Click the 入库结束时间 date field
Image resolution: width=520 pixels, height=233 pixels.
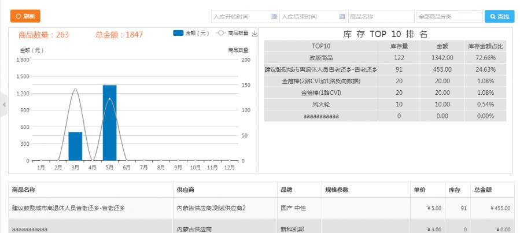(308, 17)
